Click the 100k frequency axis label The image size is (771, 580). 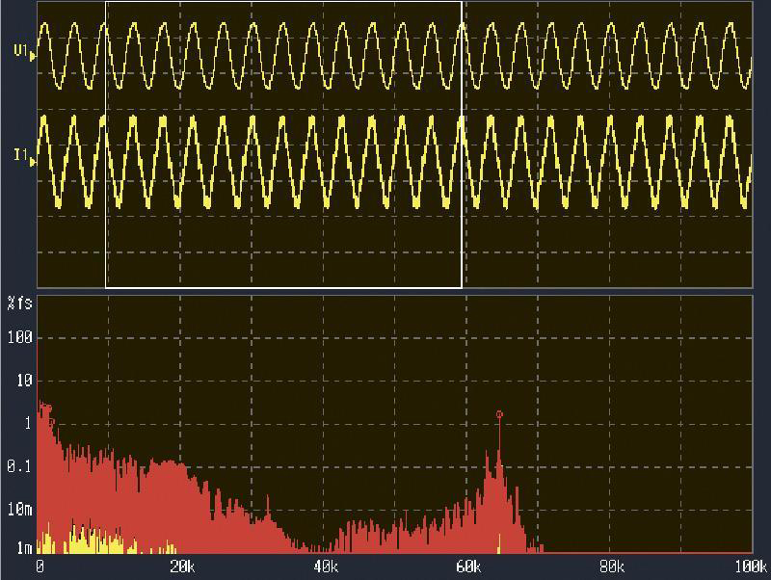coord(750,566)
